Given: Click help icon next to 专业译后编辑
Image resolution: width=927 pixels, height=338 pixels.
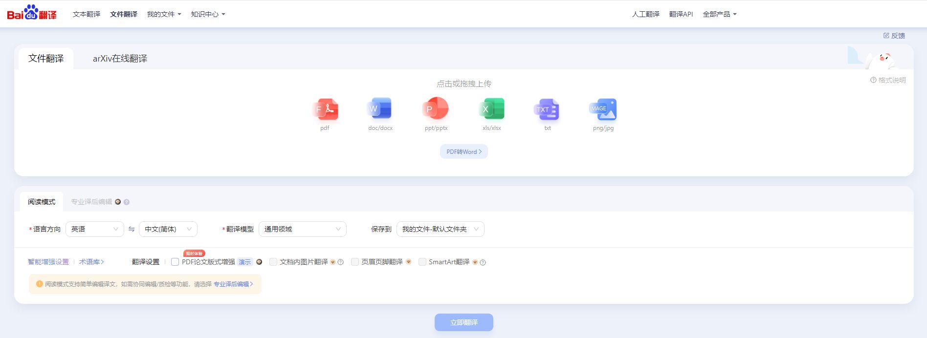Looking at the screenshot, I should click(x=127, y=202).
